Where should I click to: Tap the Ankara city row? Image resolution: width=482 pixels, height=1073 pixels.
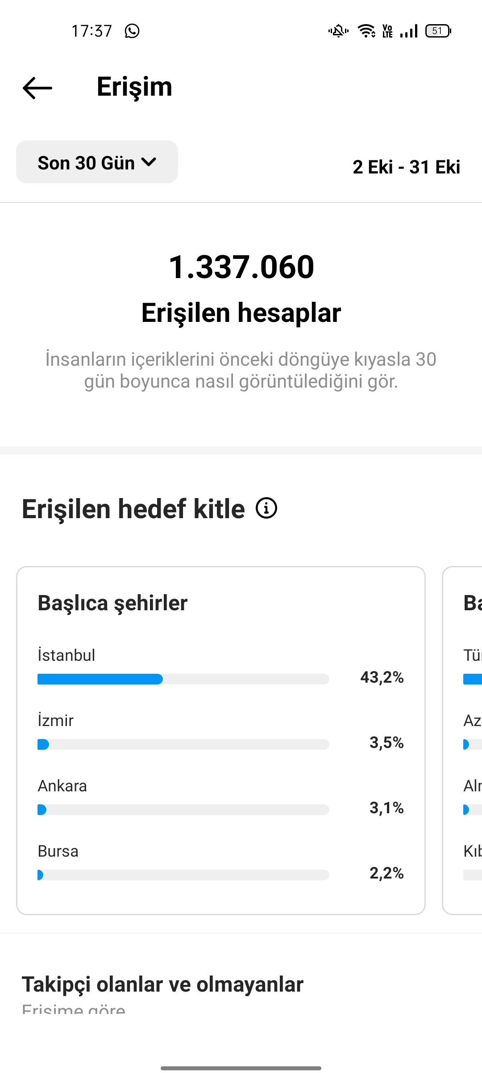[221, 798]
